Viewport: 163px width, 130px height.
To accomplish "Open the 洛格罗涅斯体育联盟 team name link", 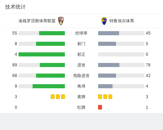I will point(37,21).
